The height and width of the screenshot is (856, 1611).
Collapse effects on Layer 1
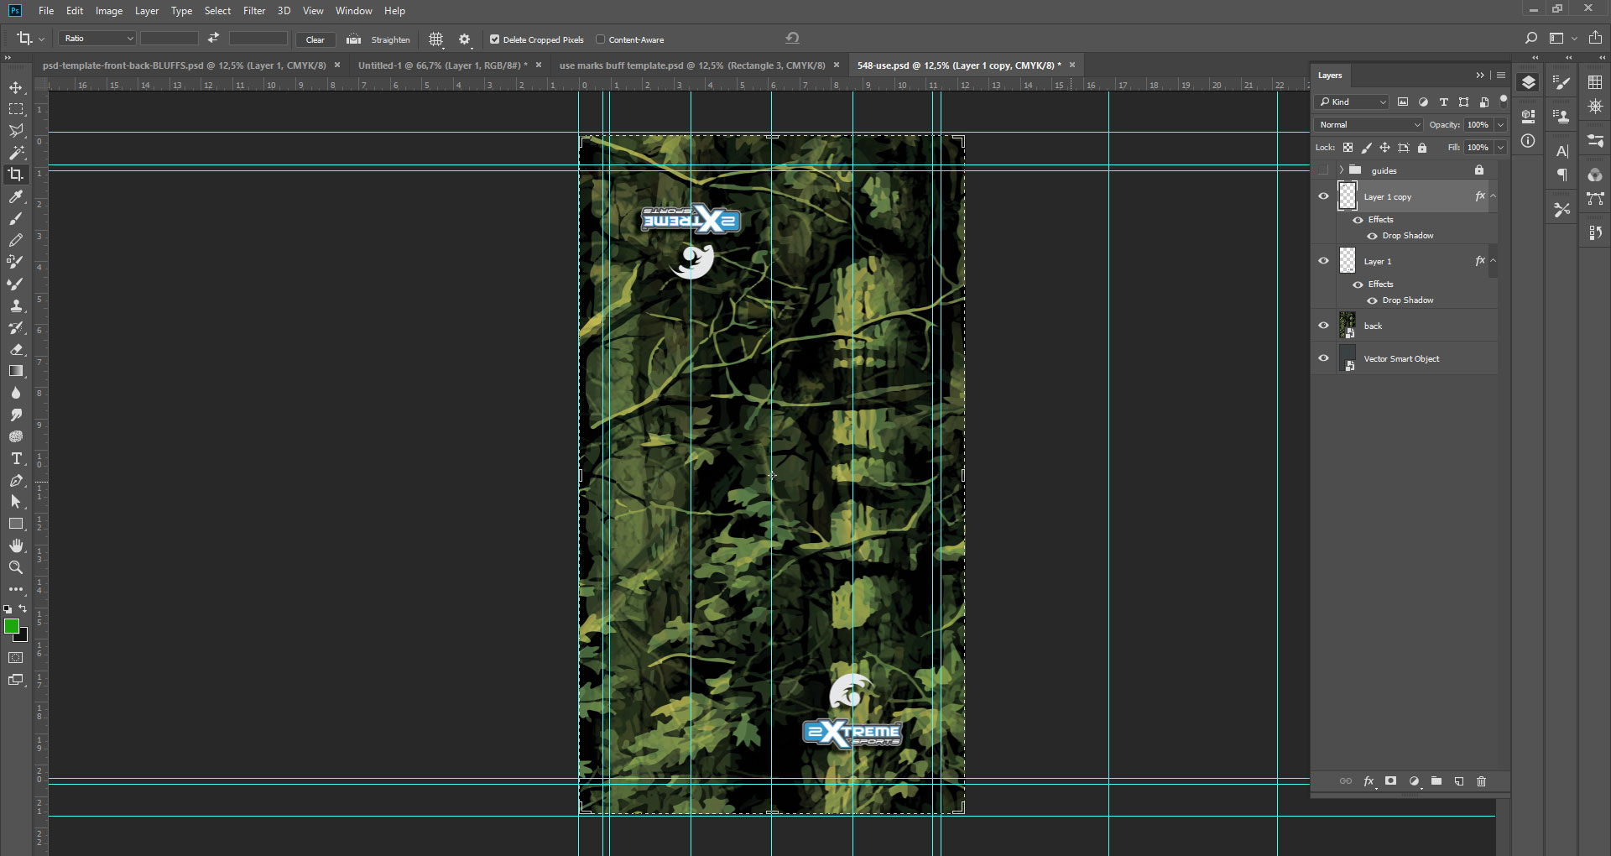coord(1494,261)
